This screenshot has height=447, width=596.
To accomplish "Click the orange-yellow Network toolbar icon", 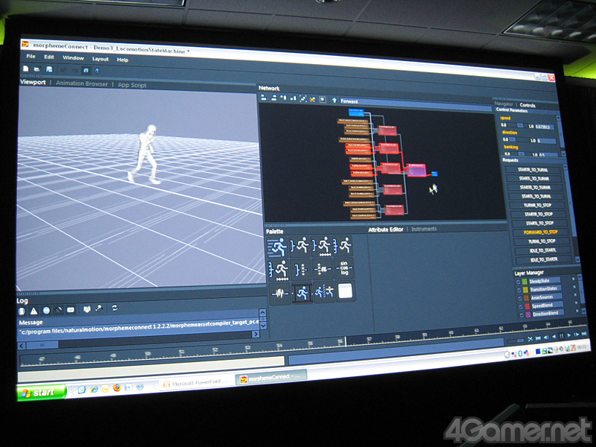I will point(312,99).
